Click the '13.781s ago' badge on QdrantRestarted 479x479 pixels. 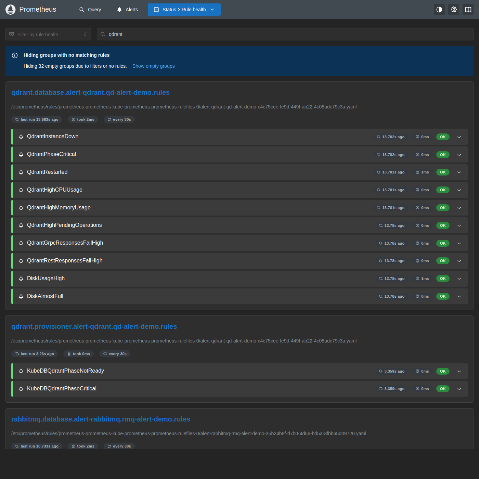pyautogui.click(x=390, y=172)
